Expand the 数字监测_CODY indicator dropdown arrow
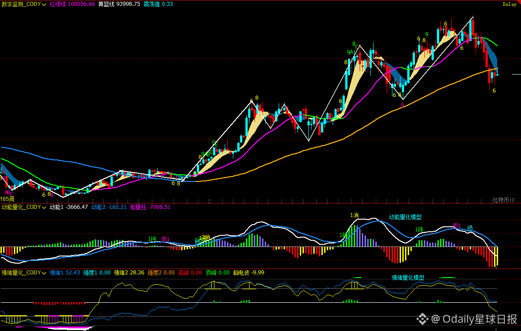The image size is (521, 331). tap(44, 4)
